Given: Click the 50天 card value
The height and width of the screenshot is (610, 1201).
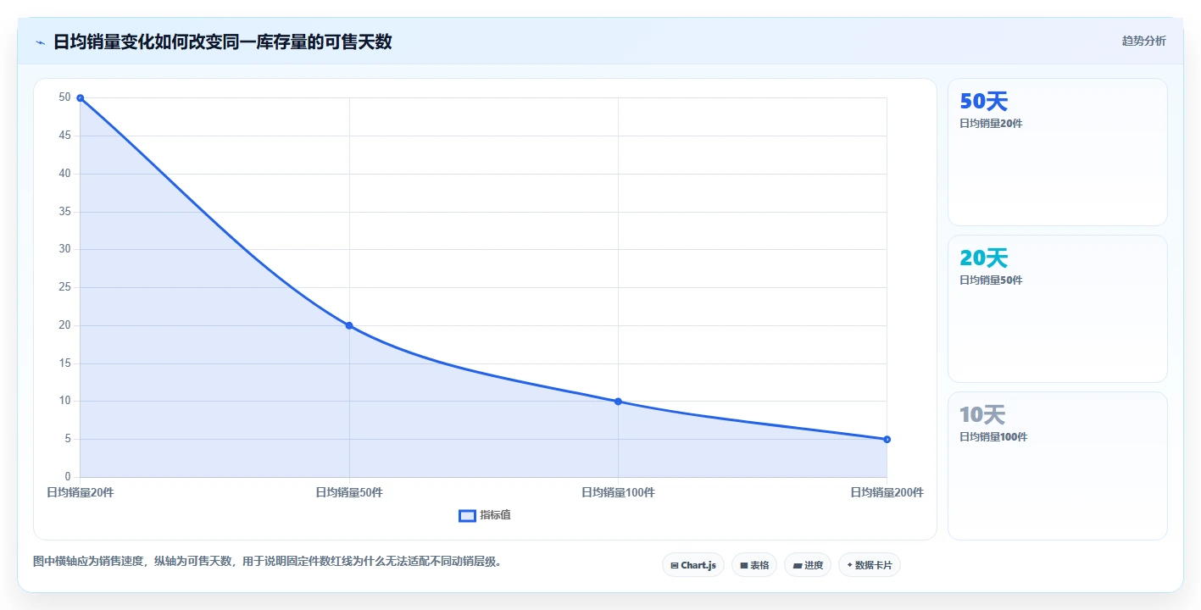Looking at the screenshot, I should (983, 102).
